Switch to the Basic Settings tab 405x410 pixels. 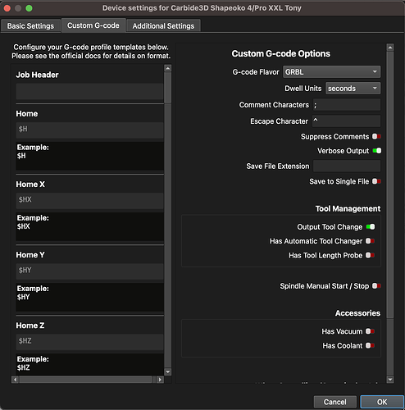30,26
